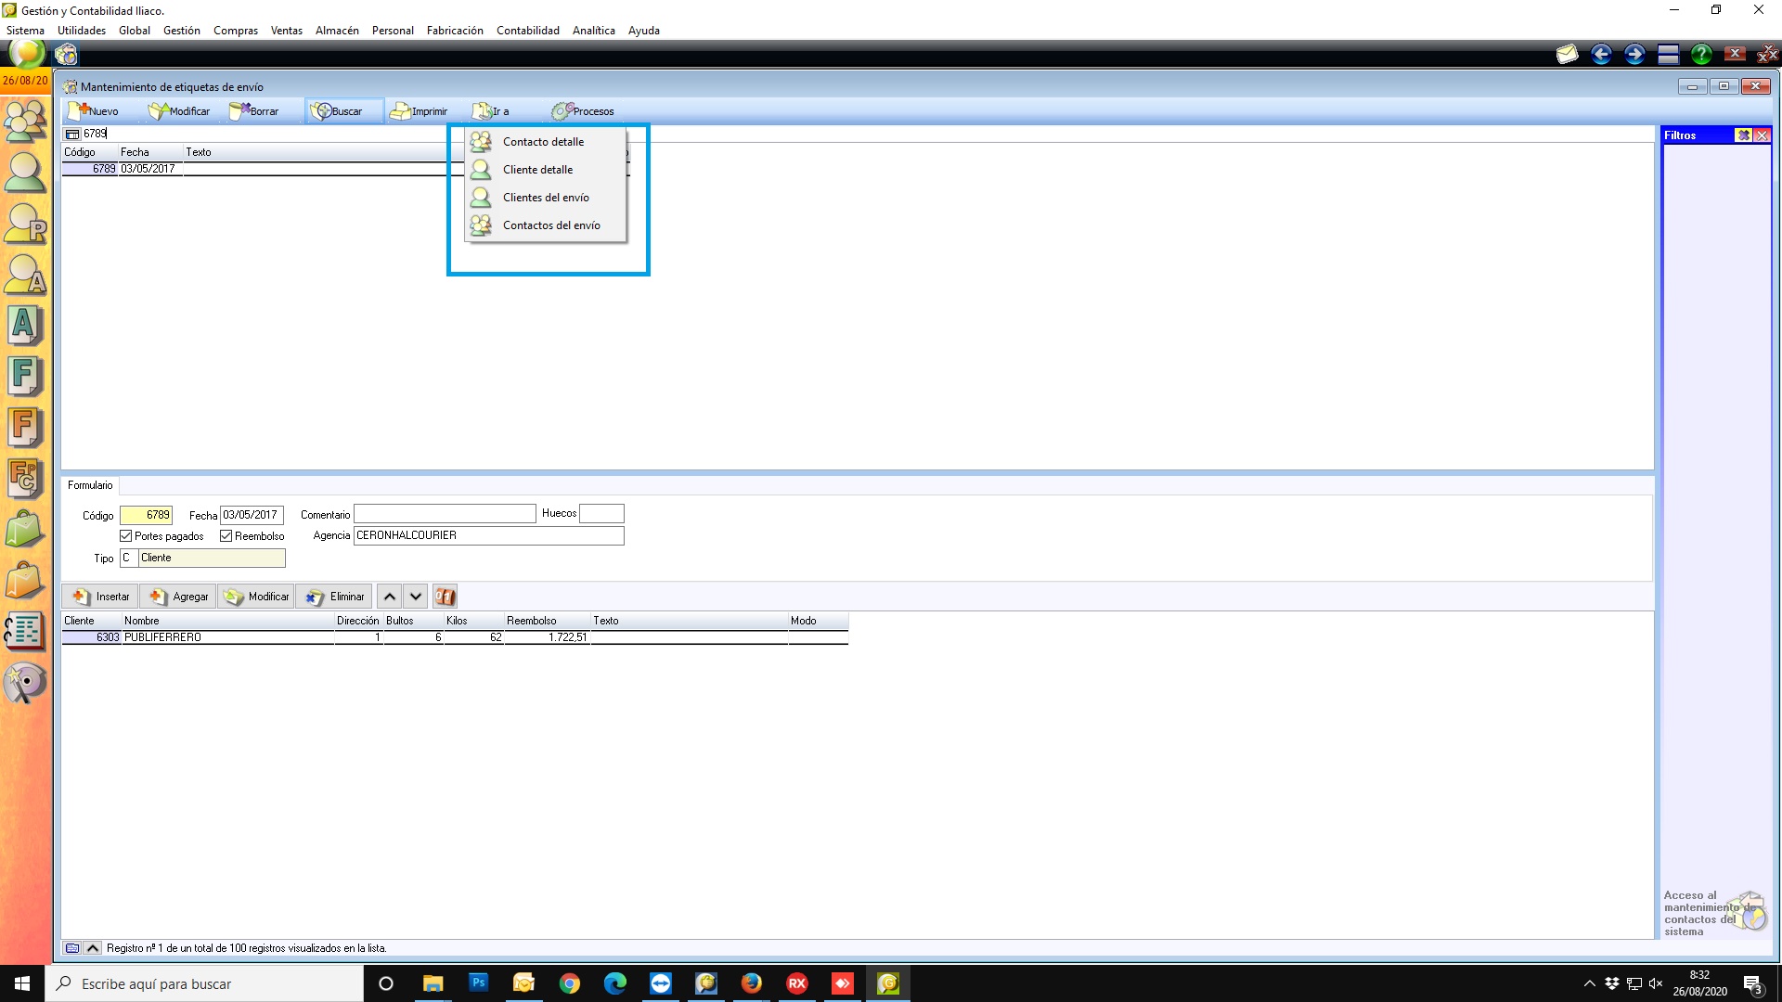The height and width of the screenshot is (1002, 1782).
Task: Open the person with A sidebar icon
Action: (25, 275)
